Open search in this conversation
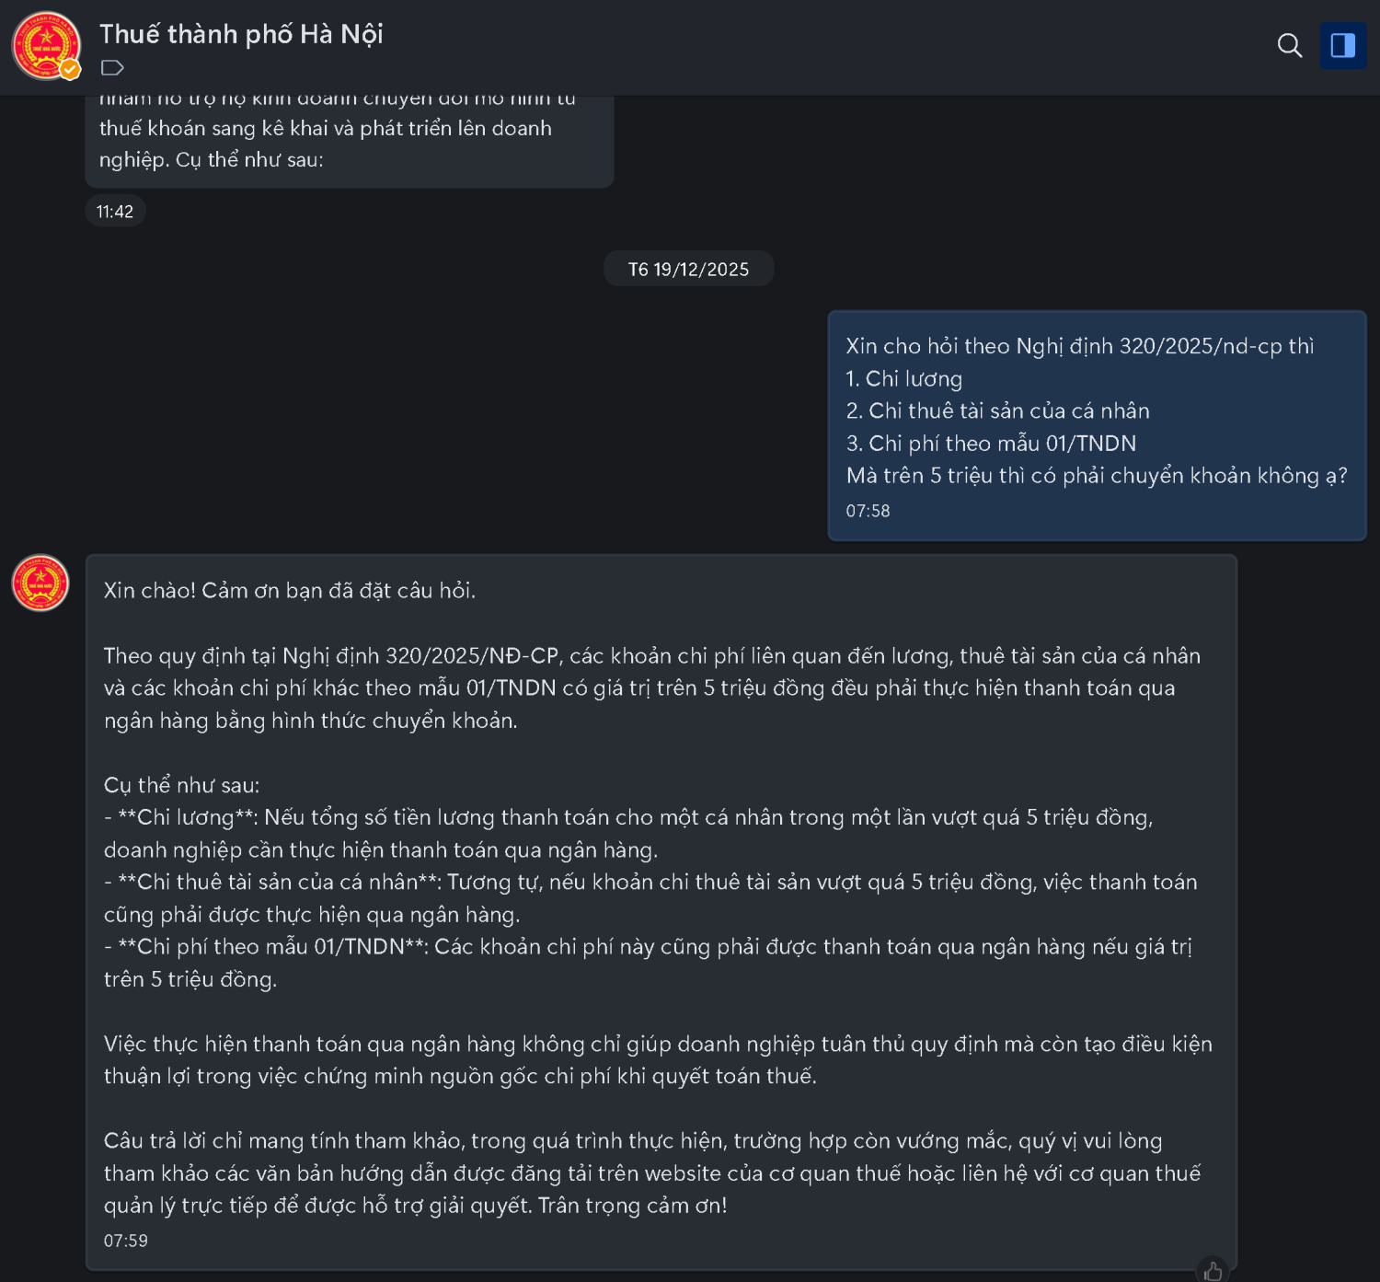Image resolution: width=1380 pixels, height=1282 pixels. click(x=1289, y=45)
